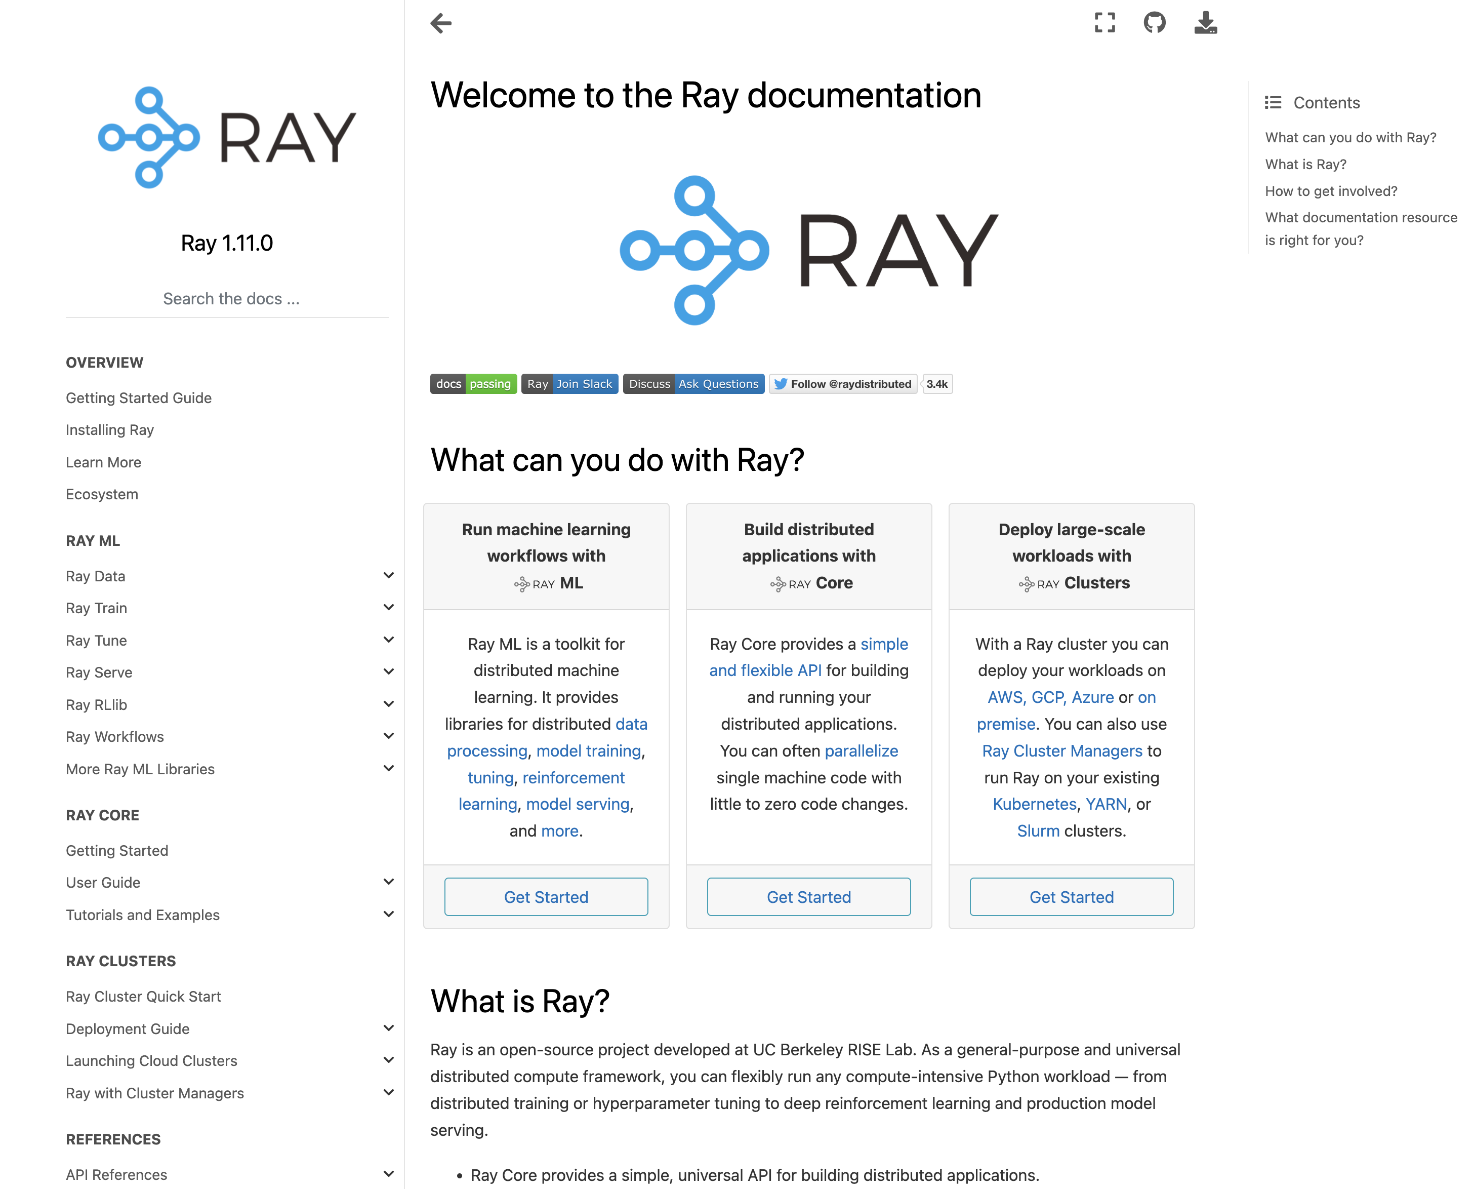Expand Launching Cloud Clusters chevron
1473x1189 pixels.
click(388, 1060)
